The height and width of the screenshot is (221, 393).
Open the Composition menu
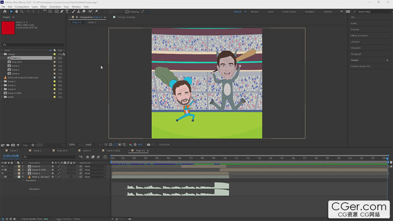click(21, 7)
